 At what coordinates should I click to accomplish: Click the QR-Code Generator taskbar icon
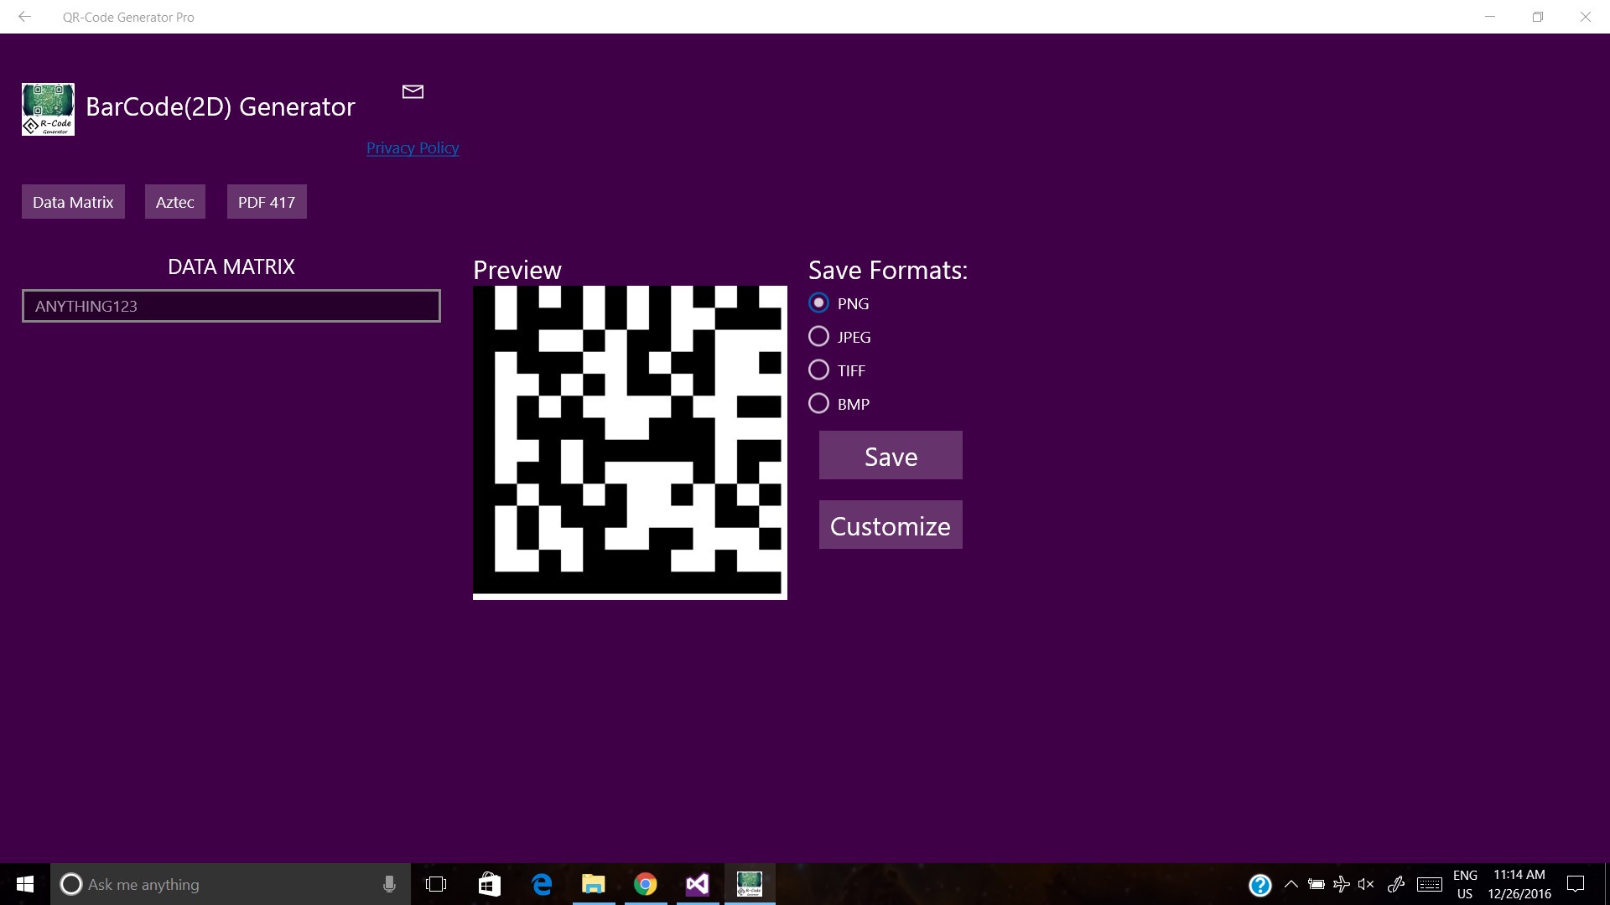tap(750, 884)
